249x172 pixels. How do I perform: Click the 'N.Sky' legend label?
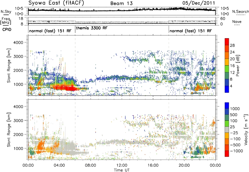[x=6, y=11]
